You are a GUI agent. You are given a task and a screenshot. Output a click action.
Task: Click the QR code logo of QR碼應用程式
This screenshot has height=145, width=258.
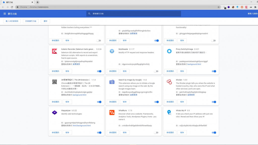tap(54, 82)
